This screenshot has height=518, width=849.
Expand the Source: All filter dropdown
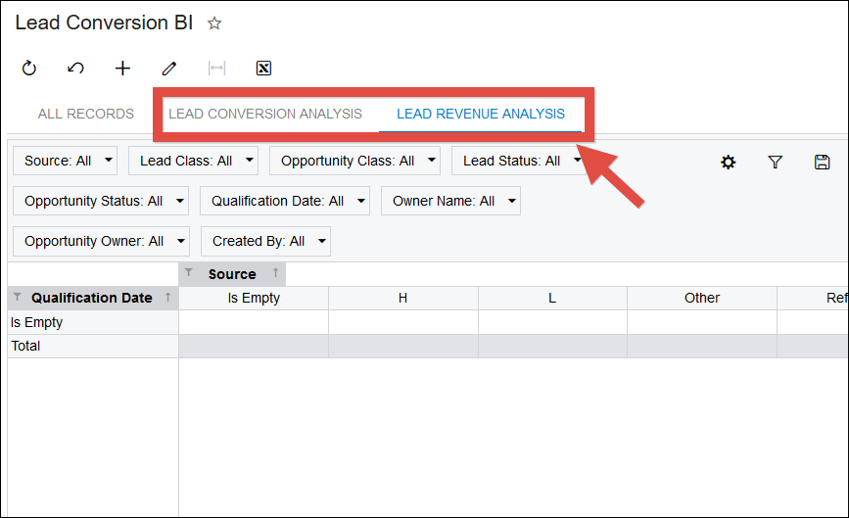click(x=66, y=161)
